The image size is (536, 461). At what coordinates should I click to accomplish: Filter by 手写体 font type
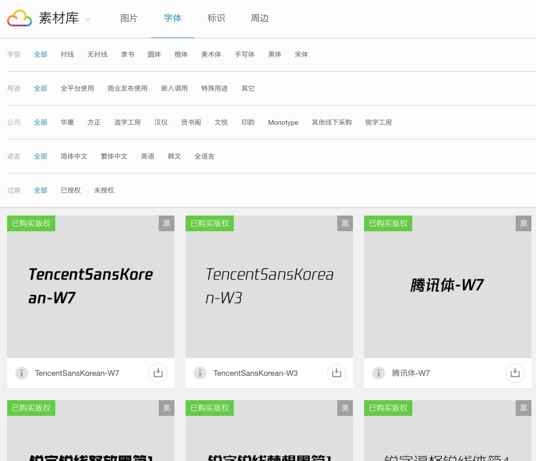pyautogui.click(x=244, y=54)
